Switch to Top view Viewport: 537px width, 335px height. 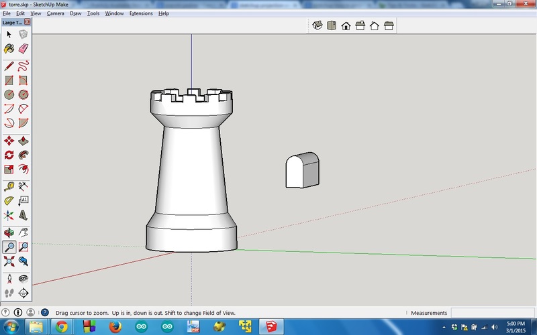(x=332, y=25)
